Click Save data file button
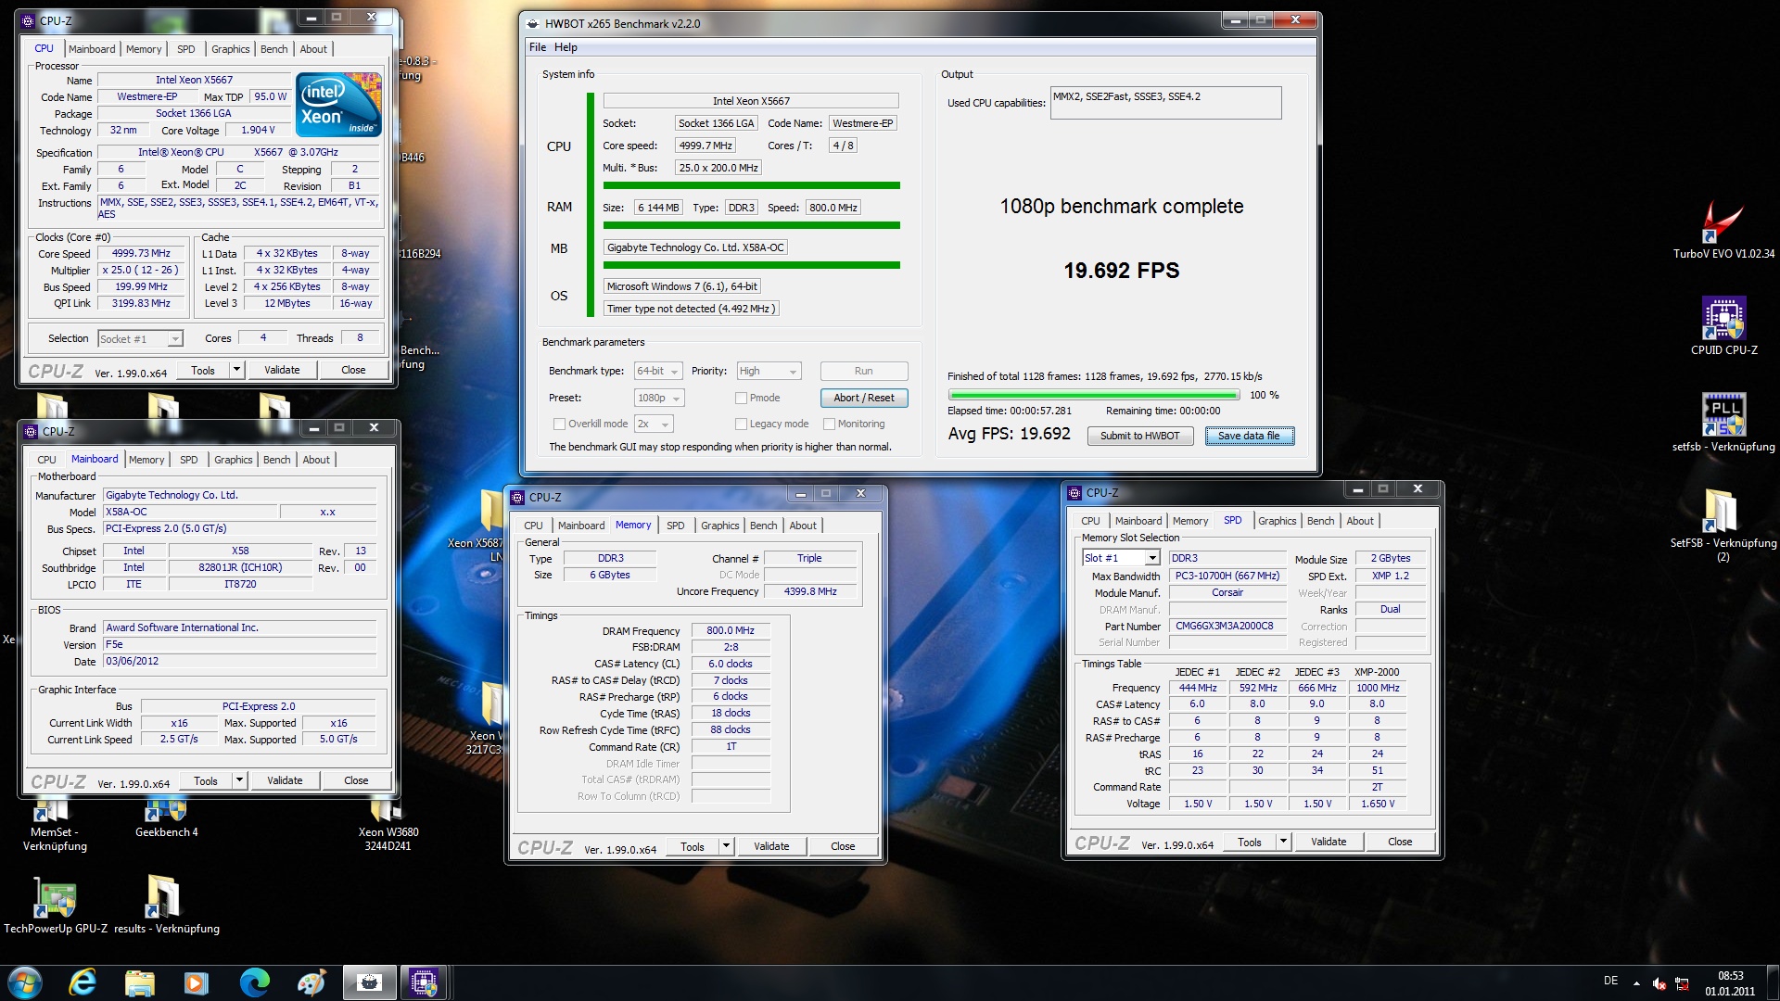 click(x=1249, y=436)
